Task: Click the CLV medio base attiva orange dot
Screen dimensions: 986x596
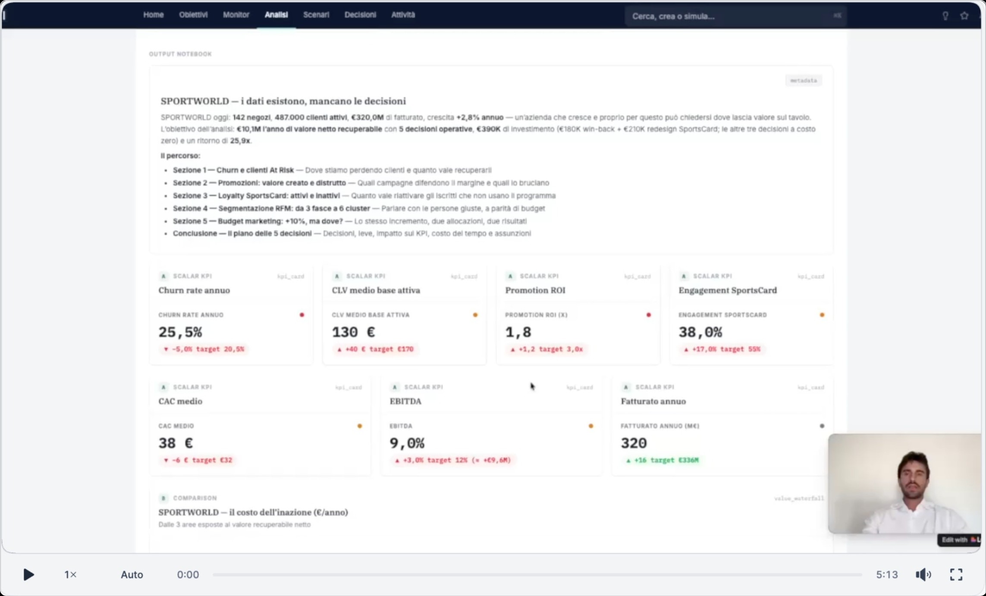Action: 475,315
